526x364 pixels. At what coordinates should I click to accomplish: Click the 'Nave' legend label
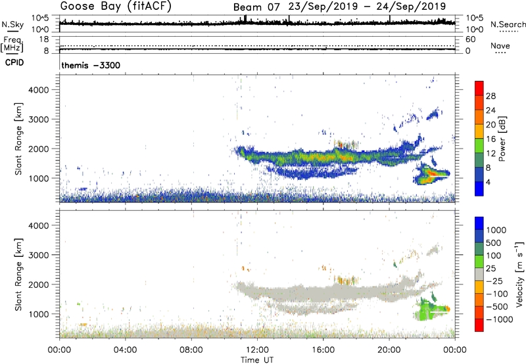(500, 45)
